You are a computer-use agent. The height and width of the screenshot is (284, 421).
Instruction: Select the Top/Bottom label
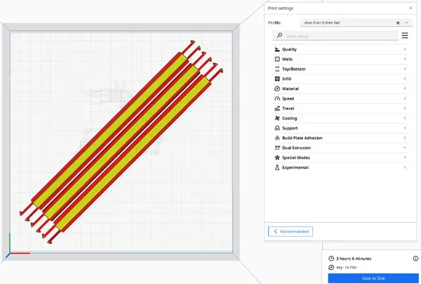coord(293,69)
